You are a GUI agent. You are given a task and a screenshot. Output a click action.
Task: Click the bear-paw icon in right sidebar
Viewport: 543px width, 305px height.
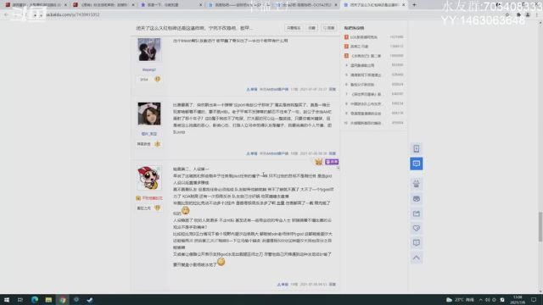point(417,184)
